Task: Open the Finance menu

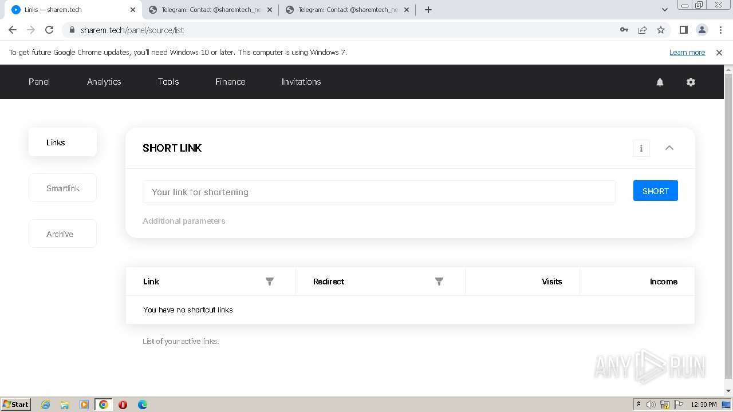Action: point(230,82)
